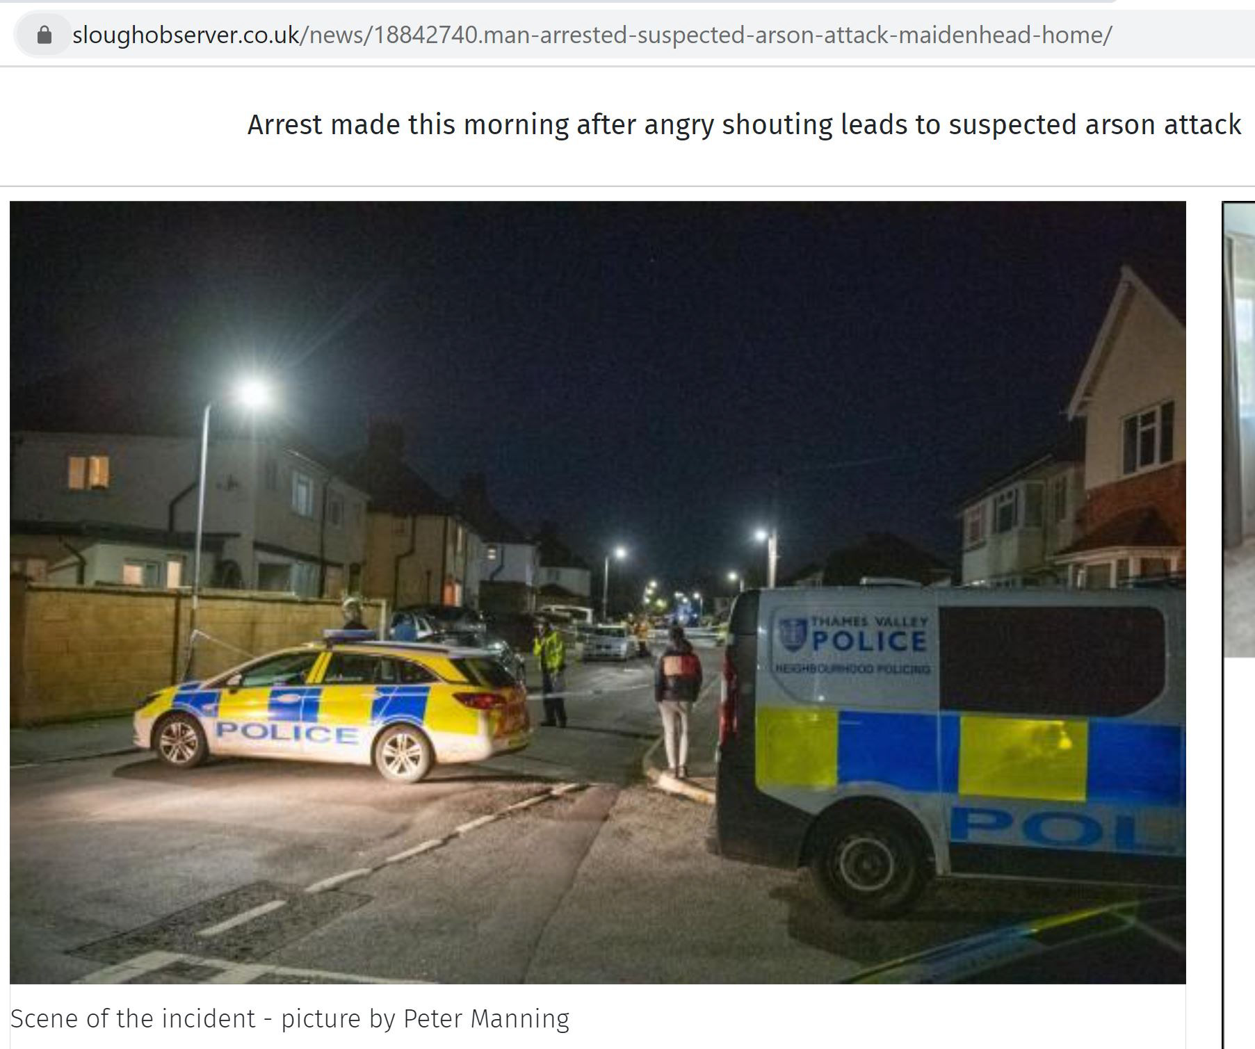Screen dimensions: 1255x1049
Task: Click the partially visible image at right edge
Action: pos(1239,430)
